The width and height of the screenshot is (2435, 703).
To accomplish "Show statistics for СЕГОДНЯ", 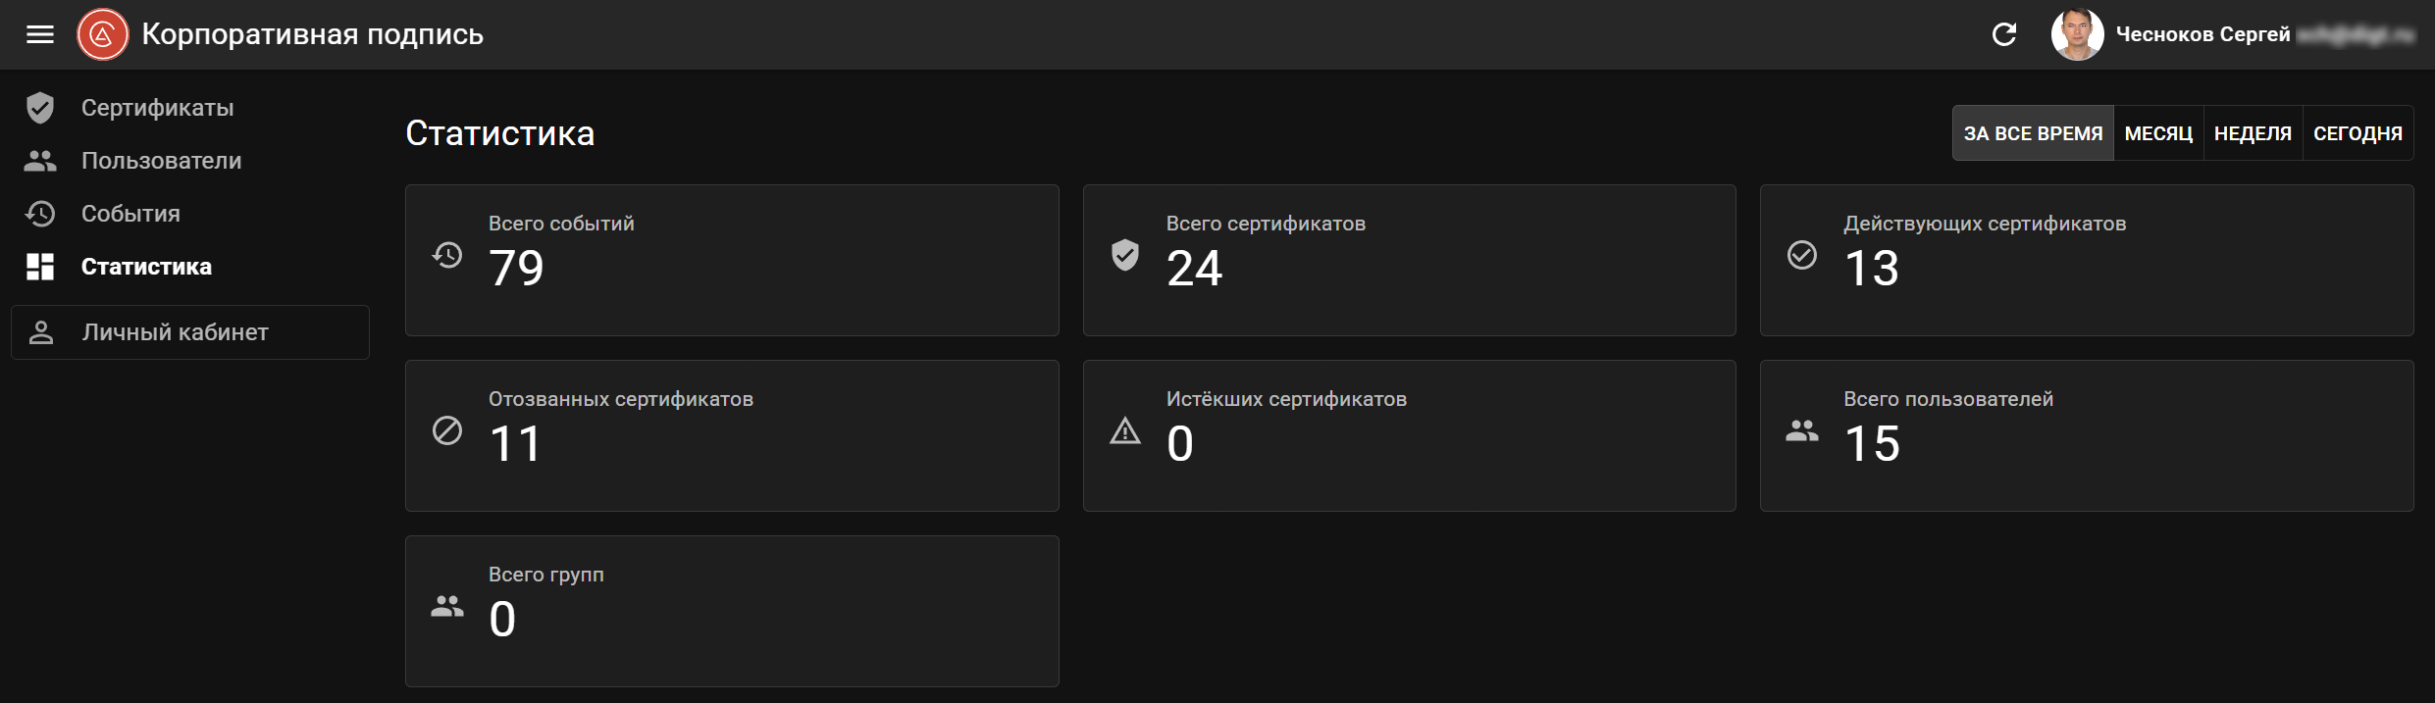I will point(2357,133).
